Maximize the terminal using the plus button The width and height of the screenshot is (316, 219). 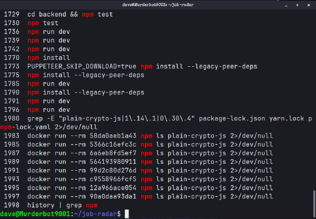click(x=297, y=4)
